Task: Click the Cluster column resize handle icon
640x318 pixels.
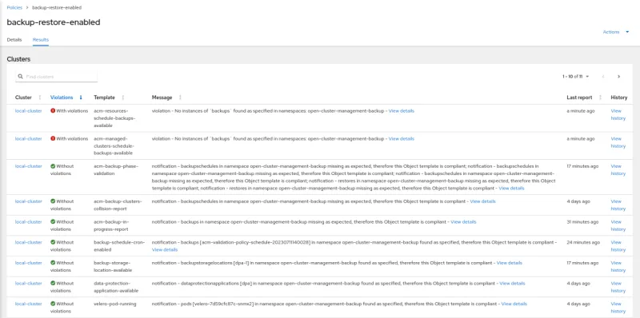Action: [x=39, y=97]
